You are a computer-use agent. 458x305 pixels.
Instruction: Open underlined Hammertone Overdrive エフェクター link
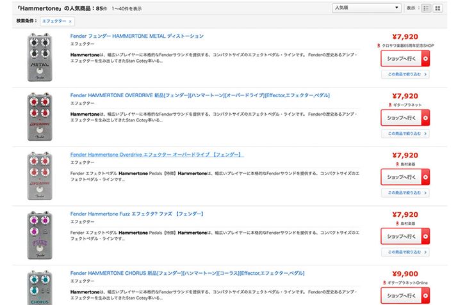[157, 155]
